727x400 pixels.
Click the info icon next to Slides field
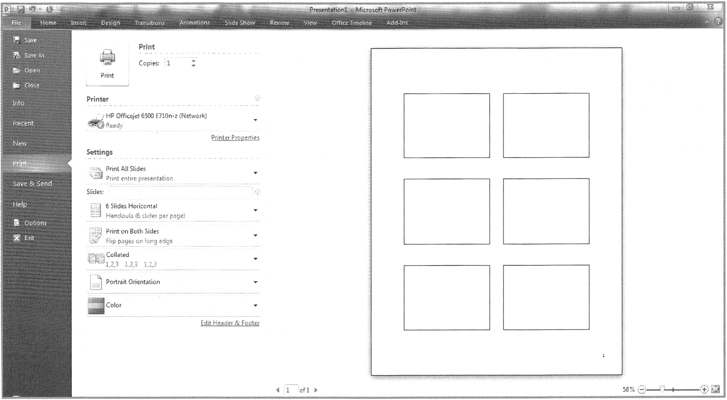tap(257, 192)
